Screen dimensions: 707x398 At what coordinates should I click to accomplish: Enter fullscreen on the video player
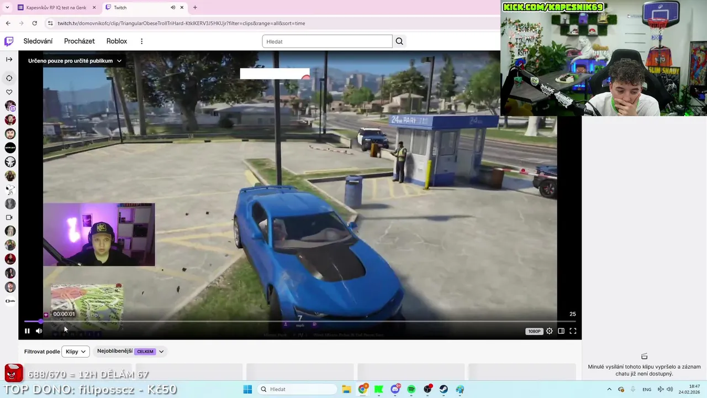[573, 331]
